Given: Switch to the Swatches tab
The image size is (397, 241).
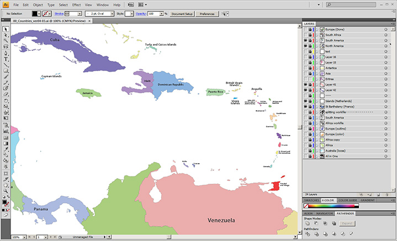Looking at the screenshot, I should (x=311, y=200).
